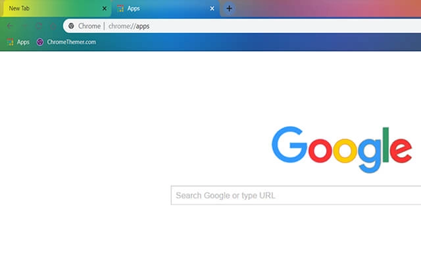The height and width of the screenshot is (263, 421).
Task: Reload the current page
Action: pos(39,26)
